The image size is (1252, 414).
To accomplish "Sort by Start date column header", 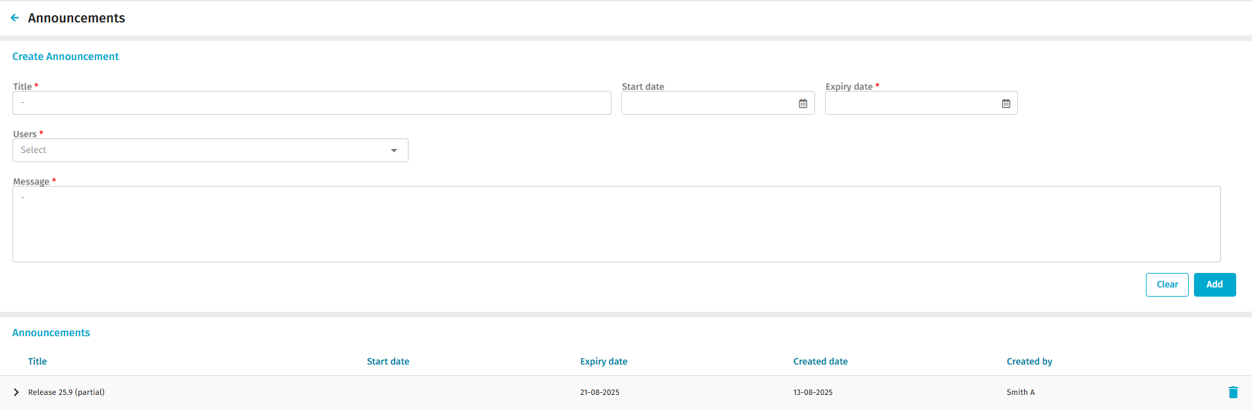I will [388, 361].
